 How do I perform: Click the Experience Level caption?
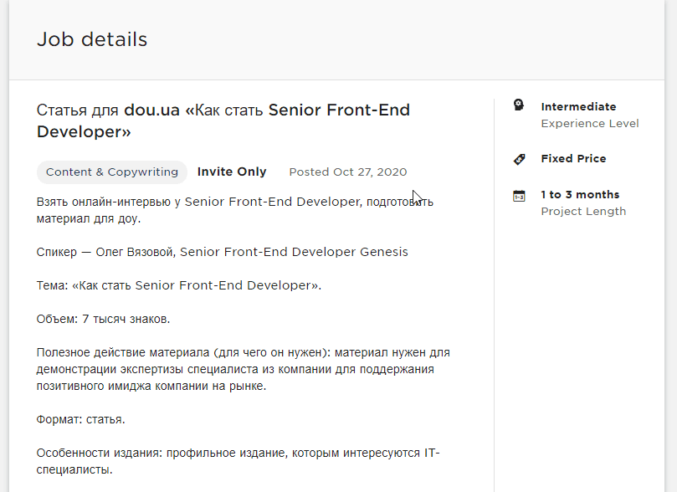[x=590, y=124]
